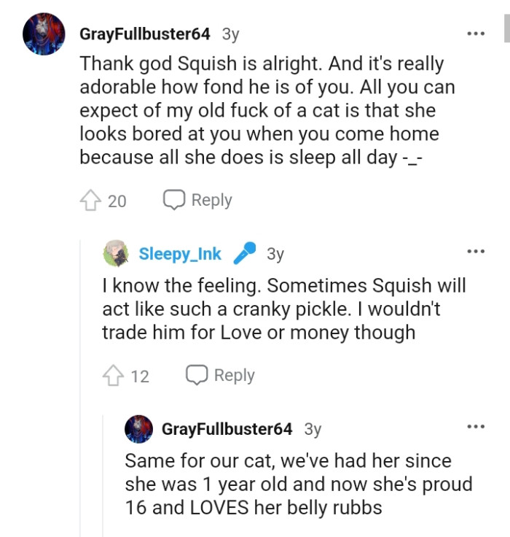Visit GrayFullbuster64's profile from the top comment
This screenshot has height=537, width=510.
click(144, 34)
